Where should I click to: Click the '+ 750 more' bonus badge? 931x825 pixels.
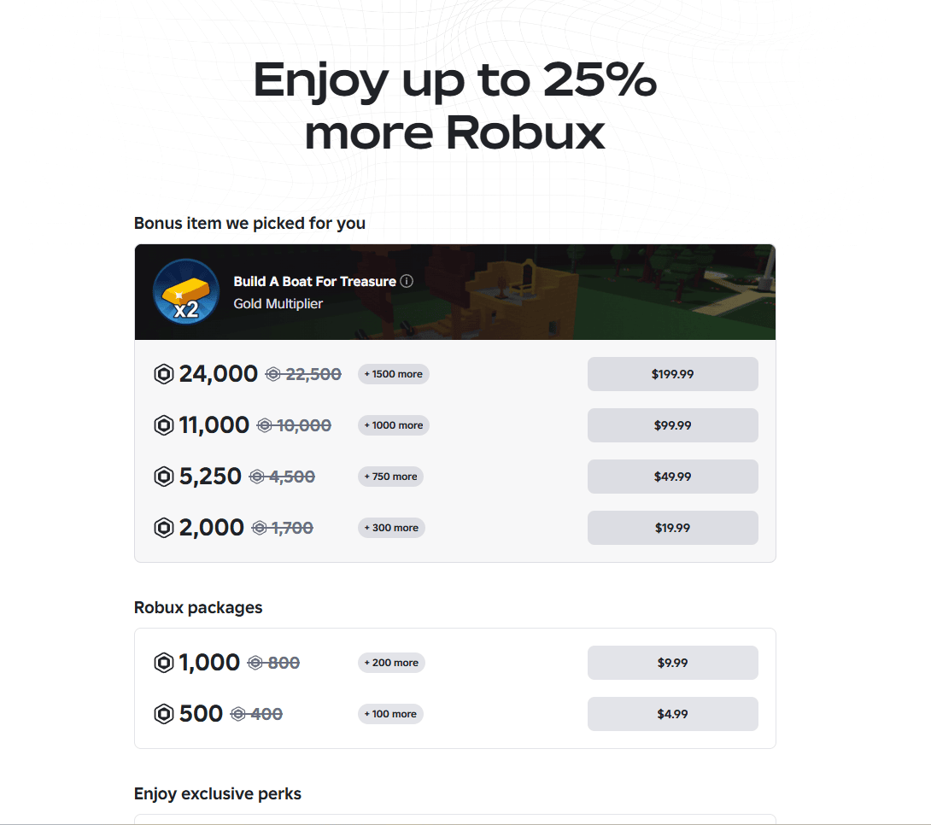point(390,477)
